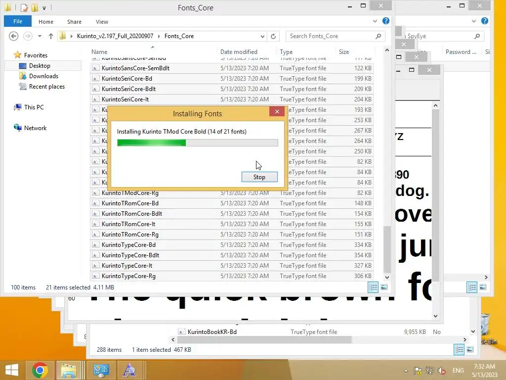Click the KurintoTypeCore-Rg file icon

[x=95, y=276]
